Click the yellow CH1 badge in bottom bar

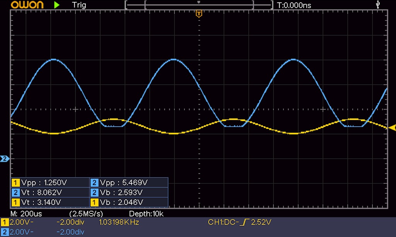pos(5,222)
